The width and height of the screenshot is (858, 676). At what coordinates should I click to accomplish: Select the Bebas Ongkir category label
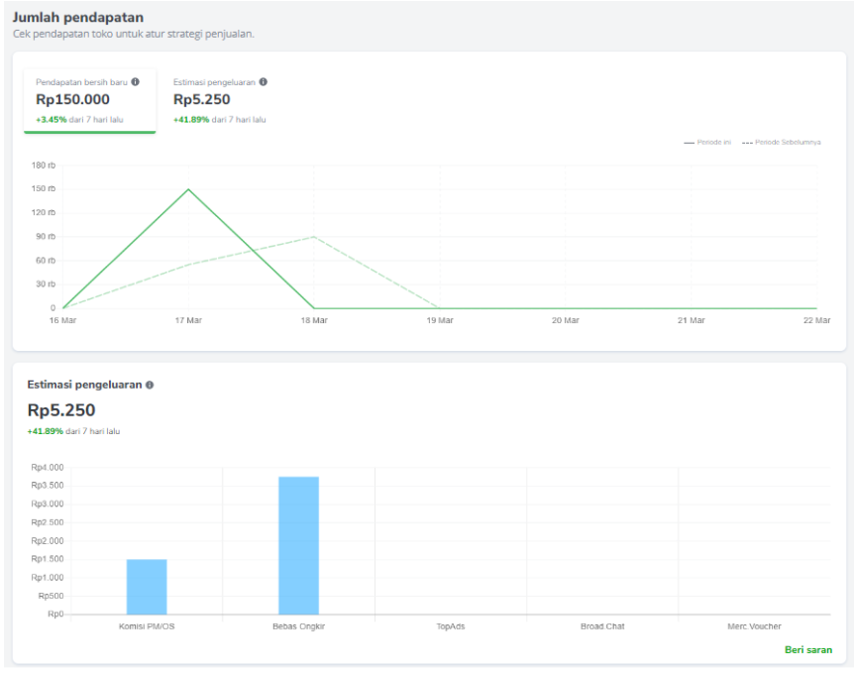point(299,626)
